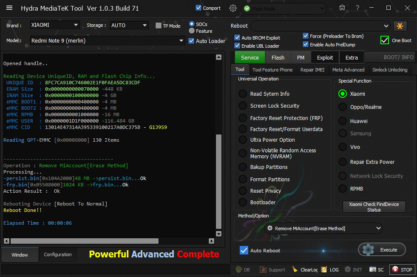Toggle the Auto Reboot checkbox
The height and width of the screenshot is (277, 417).
tap(244, 250)
